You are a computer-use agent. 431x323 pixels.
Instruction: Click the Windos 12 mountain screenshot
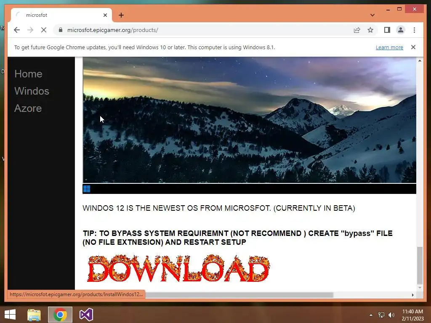(249, 120)
